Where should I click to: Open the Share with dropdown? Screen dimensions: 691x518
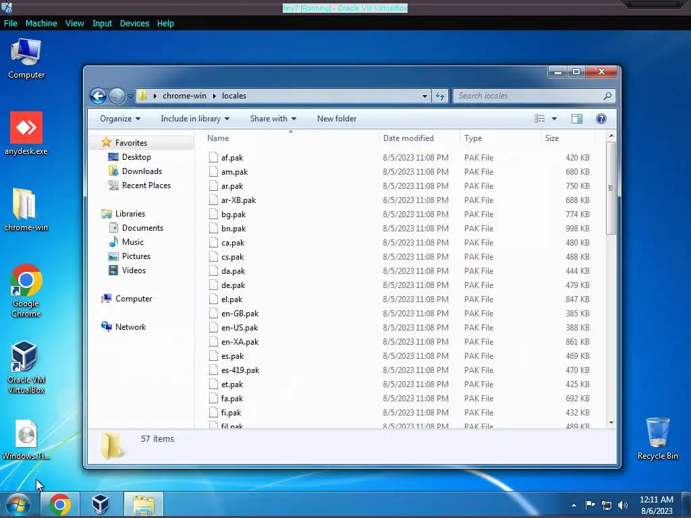[x=273, y=119]
